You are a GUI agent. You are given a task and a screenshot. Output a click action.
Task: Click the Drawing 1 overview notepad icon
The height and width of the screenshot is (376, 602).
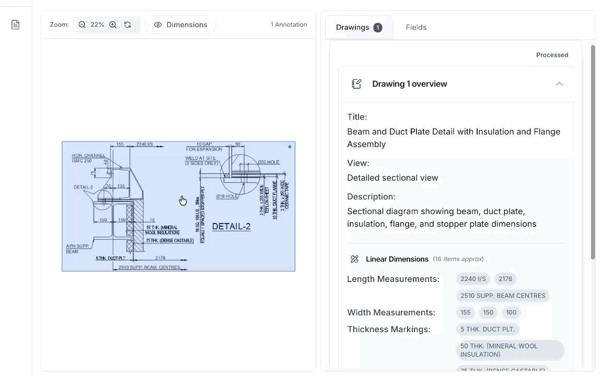356,84
